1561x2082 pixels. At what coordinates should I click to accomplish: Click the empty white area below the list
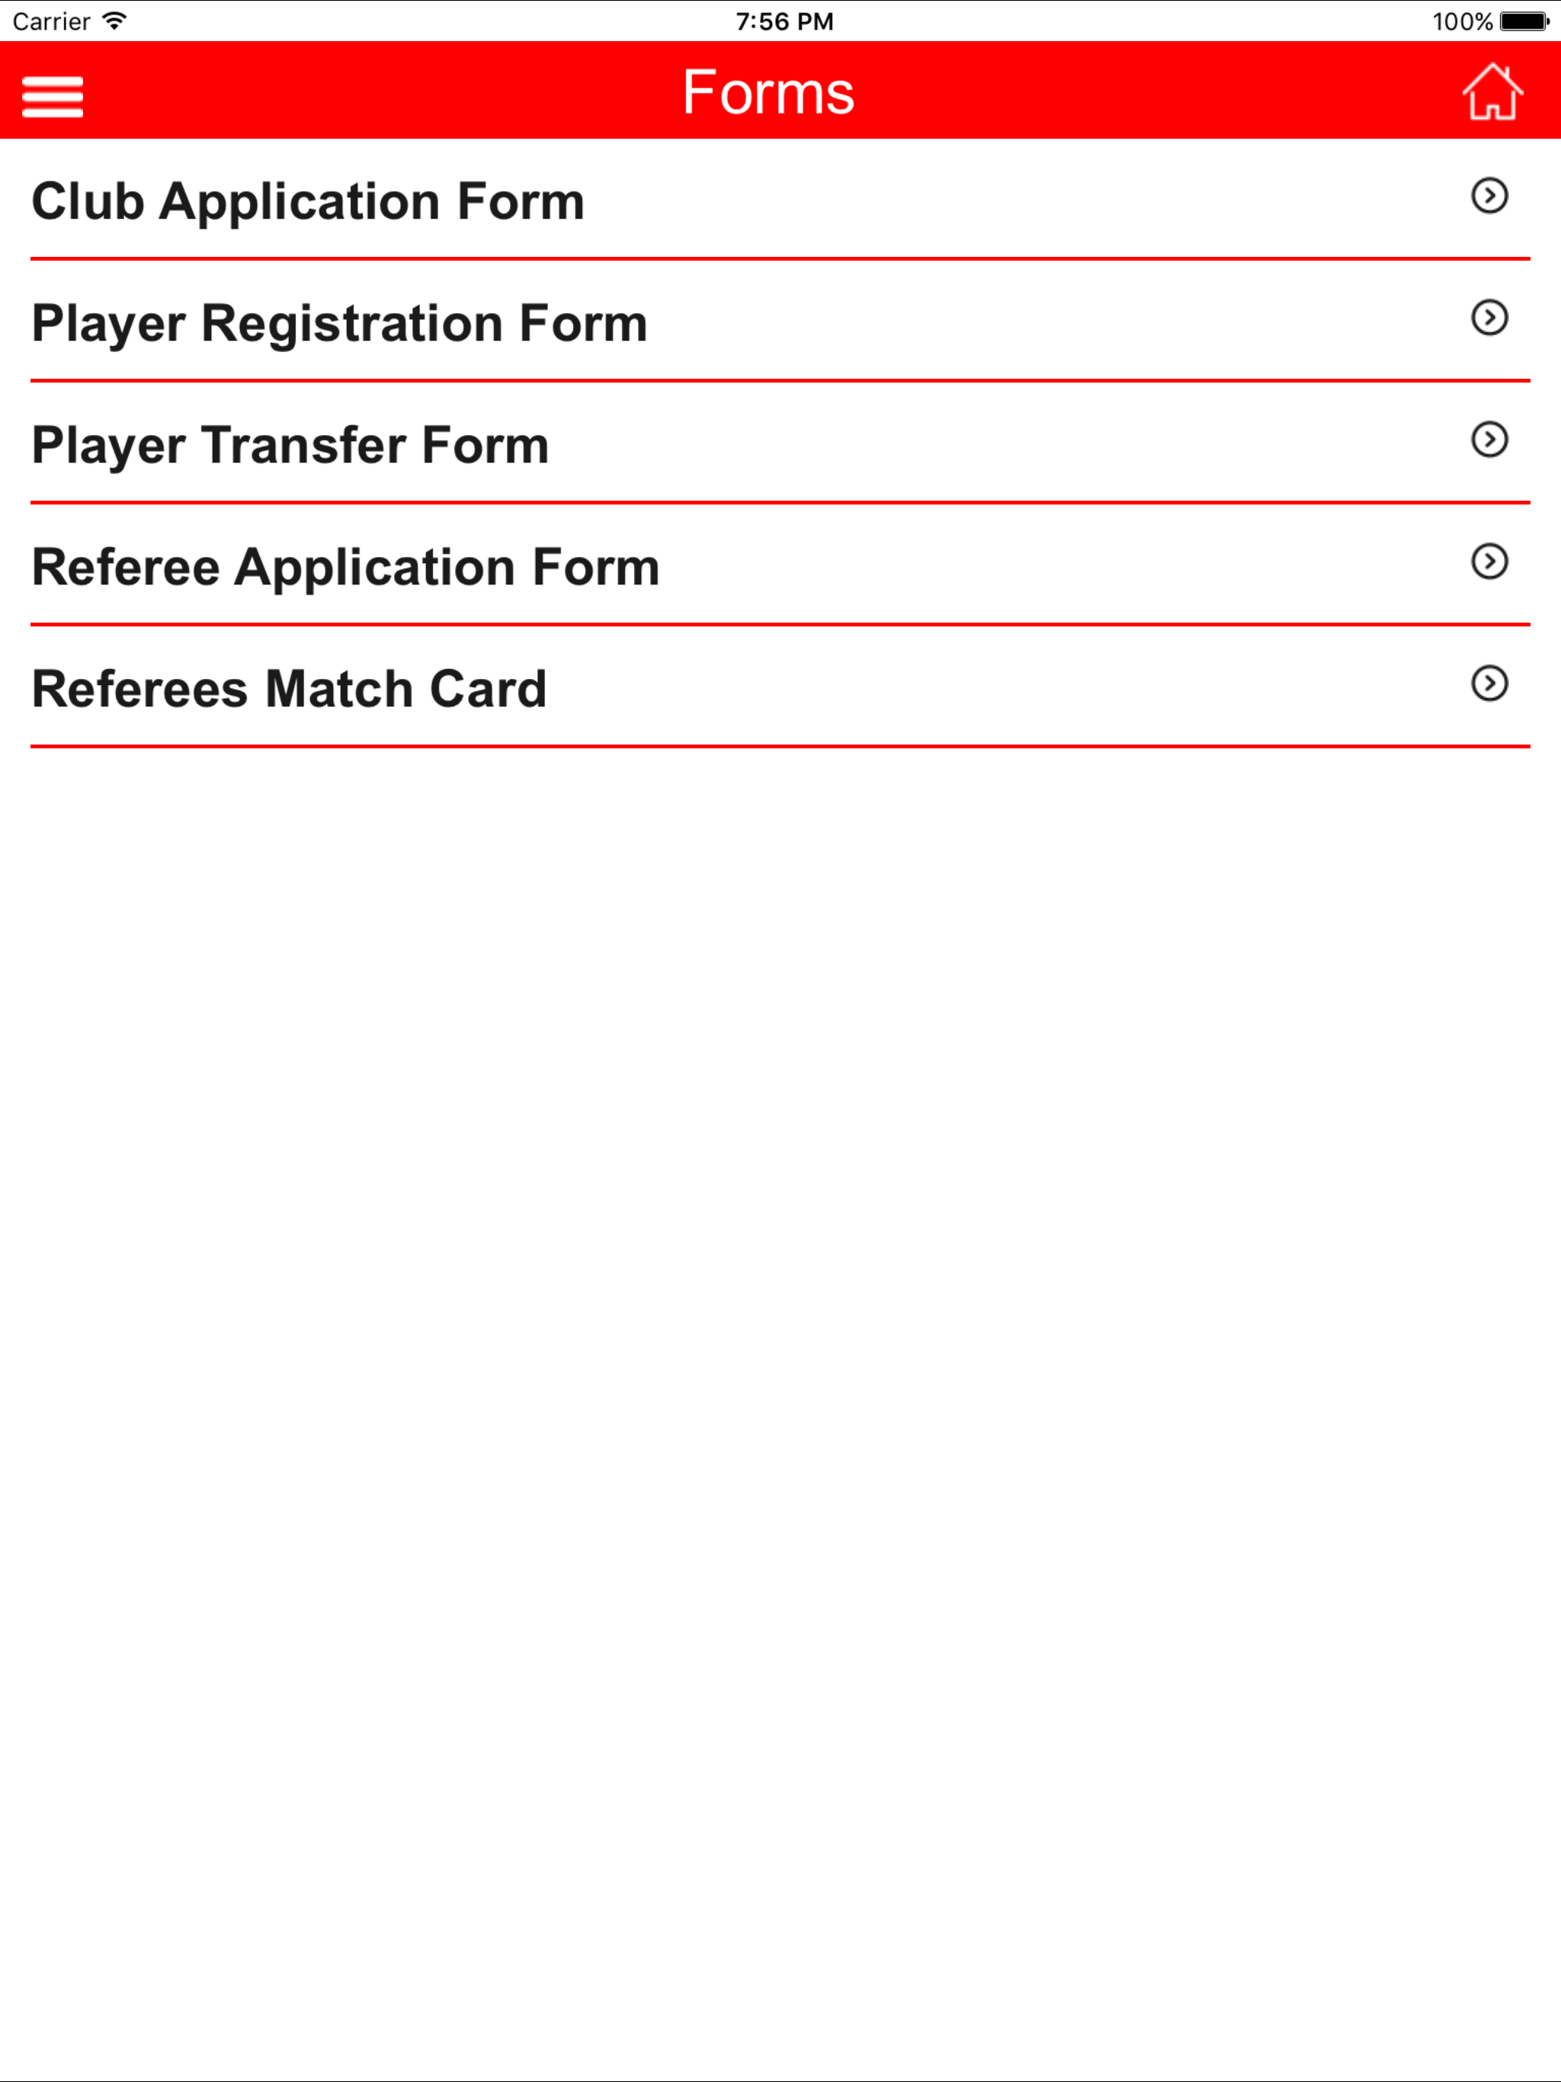[x=780, y=1412]
